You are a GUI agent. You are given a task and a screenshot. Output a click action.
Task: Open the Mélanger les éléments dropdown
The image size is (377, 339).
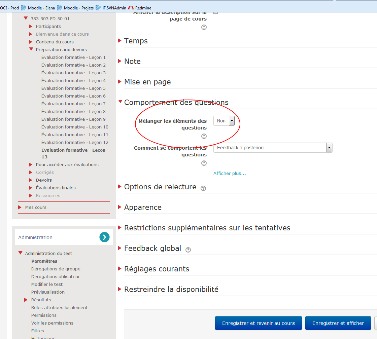coord(224,121)
